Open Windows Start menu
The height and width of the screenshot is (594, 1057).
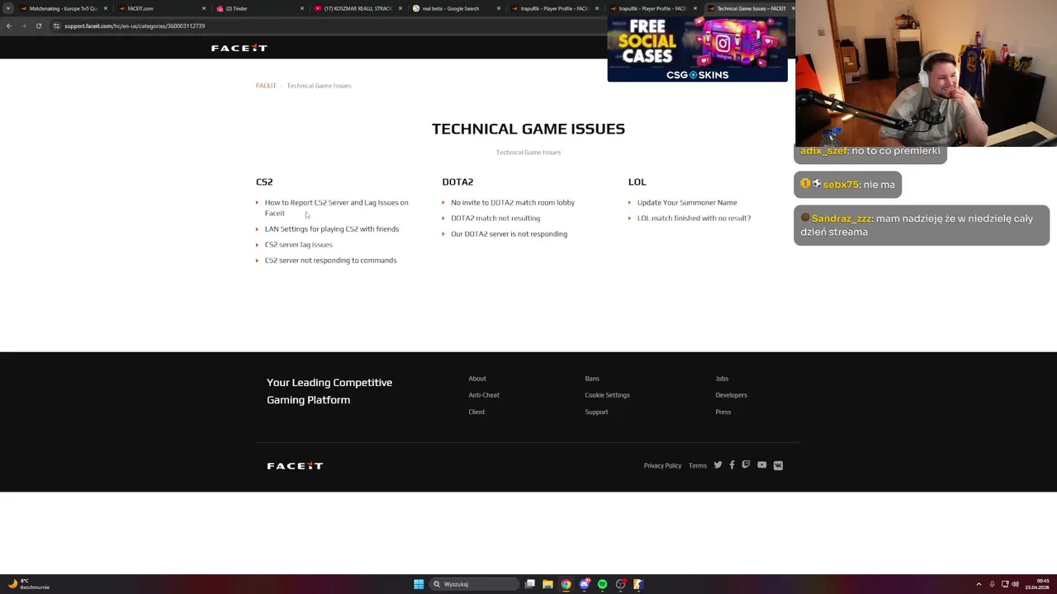419,584
